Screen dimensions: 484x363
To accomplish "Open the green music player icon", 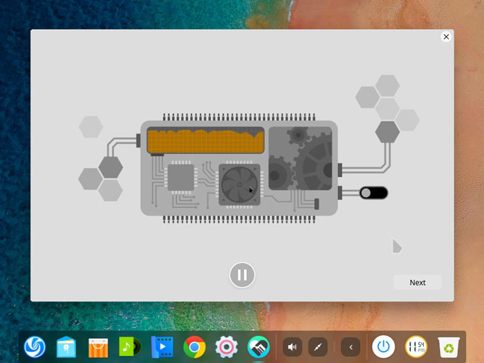I will (130, 346).
